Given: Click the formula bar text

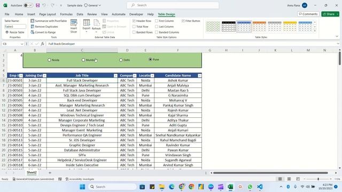Looking at the screenshot, I should pyautogui.click(x=62, y=44).
